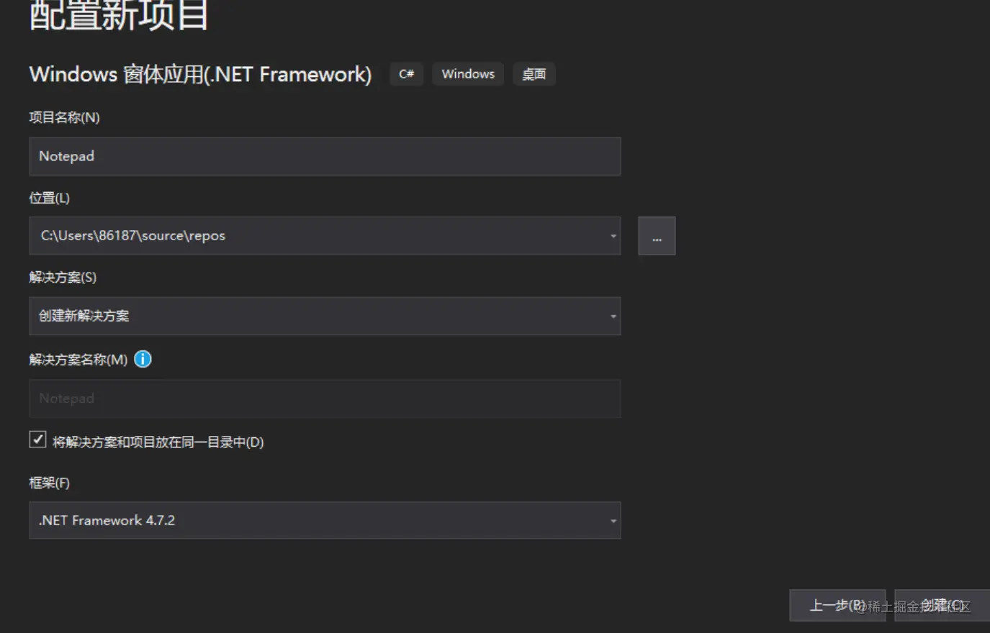The height and width of the screenshot is (633, 990).
Task: Click the 桌面 project type tag
Action: (534, 74)
